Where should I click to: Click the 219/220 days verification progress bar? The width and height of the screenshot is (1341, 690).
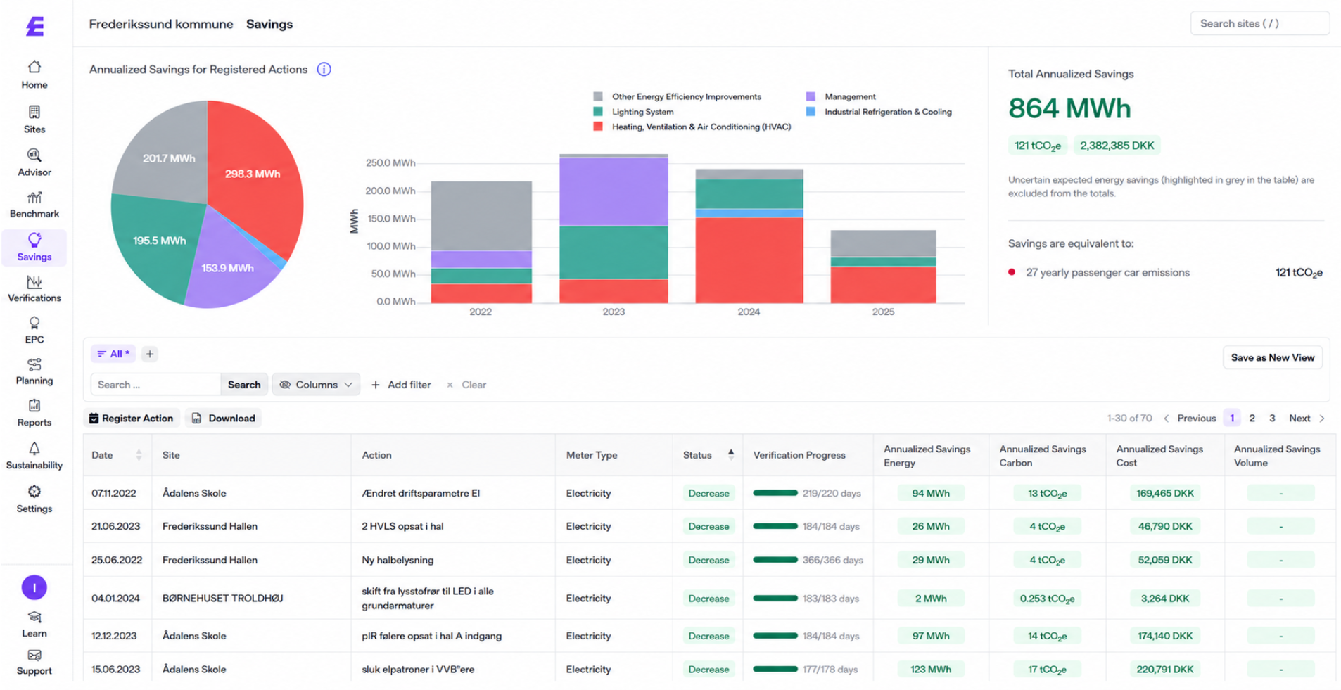[775, 493]
